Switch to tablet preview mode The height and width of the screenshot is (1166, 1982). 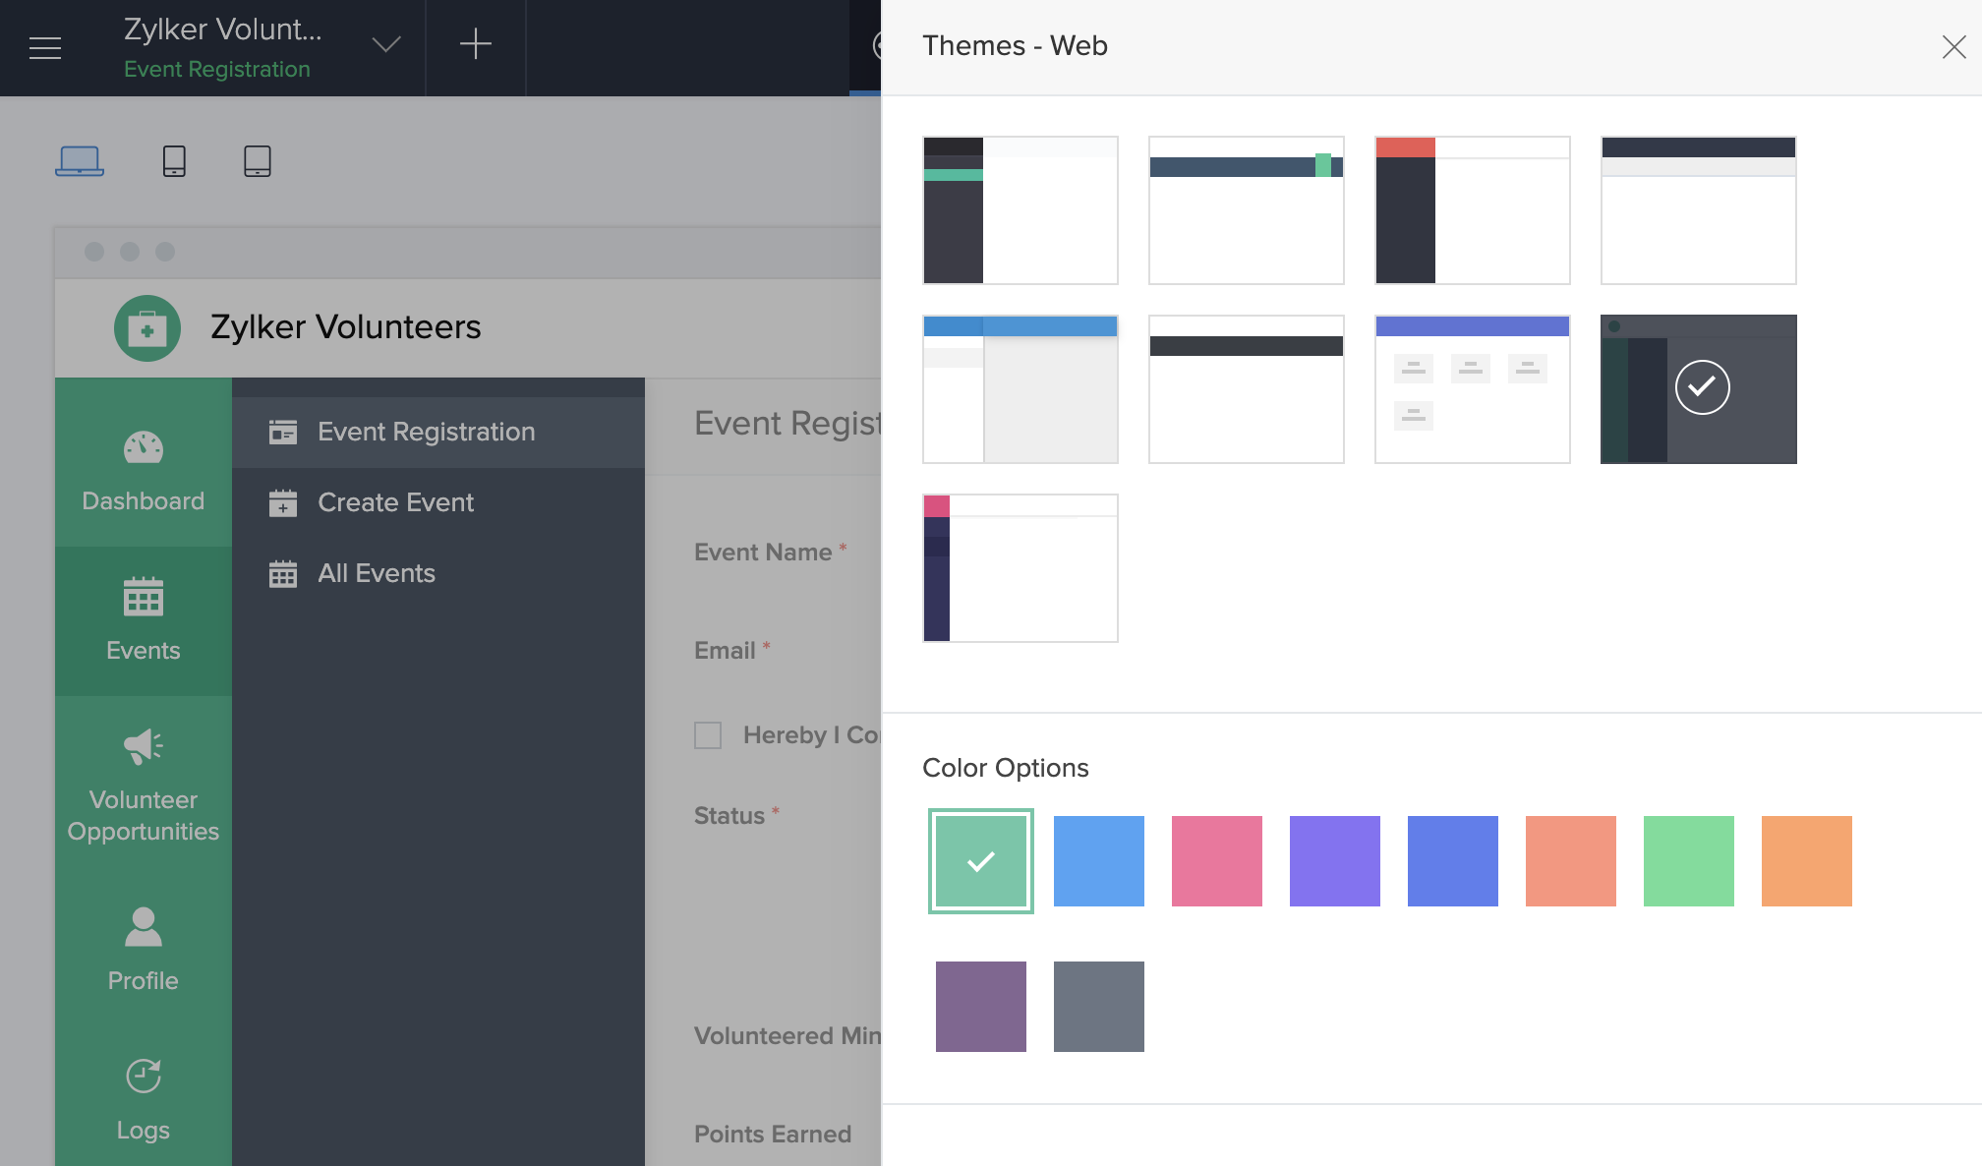(257, 160)
